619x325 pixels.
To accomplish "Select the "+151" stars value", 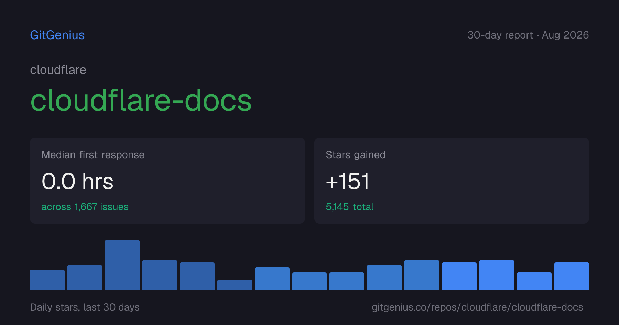I will click(x=348, y=181).
